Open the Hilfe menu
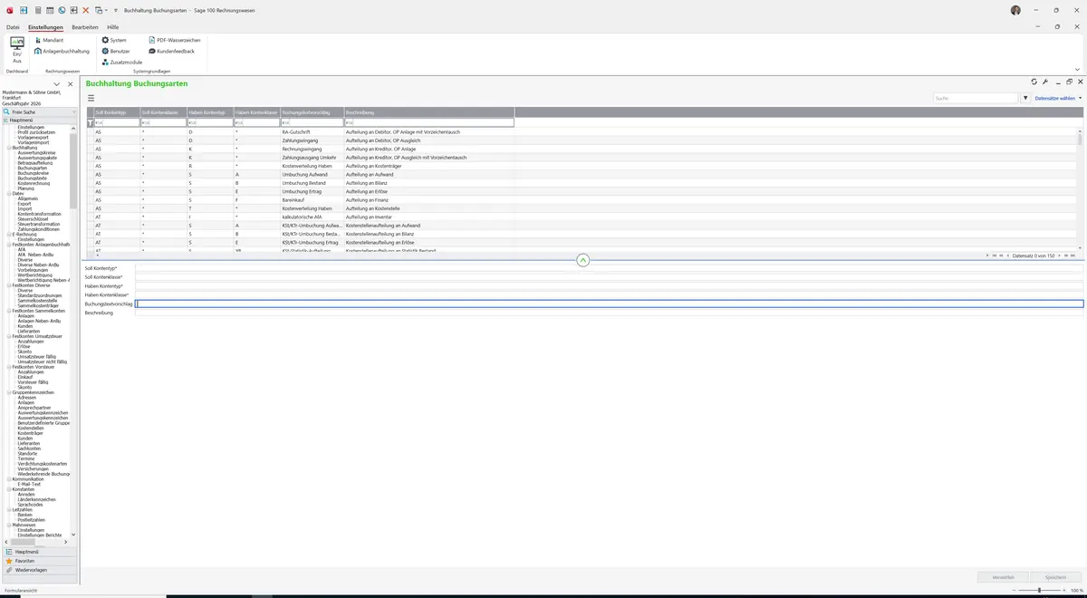The image size is (1087, 598). (x=113, y=27)
